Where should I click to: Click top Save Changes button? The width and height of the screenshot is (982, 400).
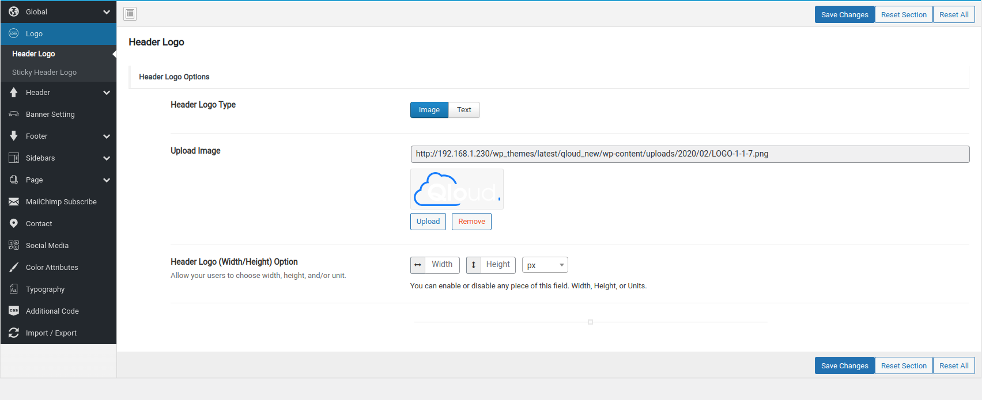[x=845, y=14]
